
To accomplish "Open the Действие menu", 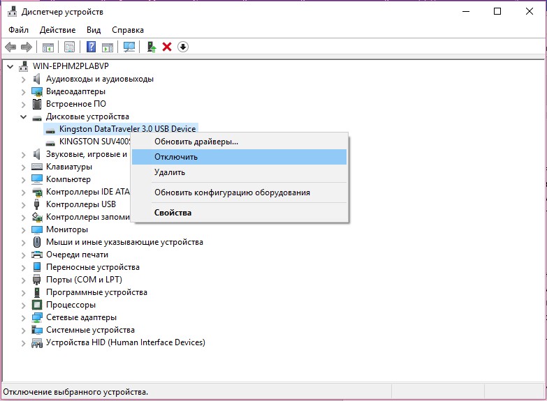I will (57, 30).
